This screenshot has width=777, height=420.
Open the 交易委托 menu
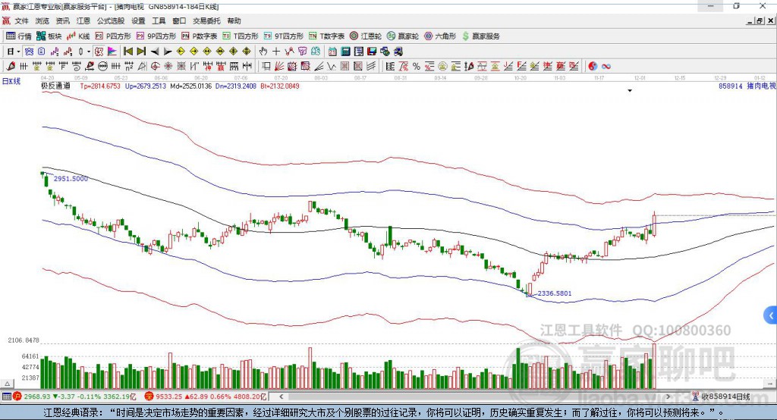206,20
